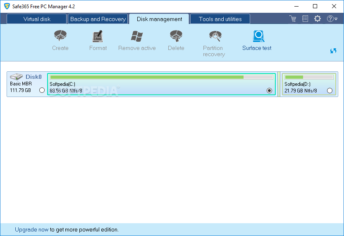
Task: Select the Softpedia(C:) partition radio button
Action: (270, 90)
